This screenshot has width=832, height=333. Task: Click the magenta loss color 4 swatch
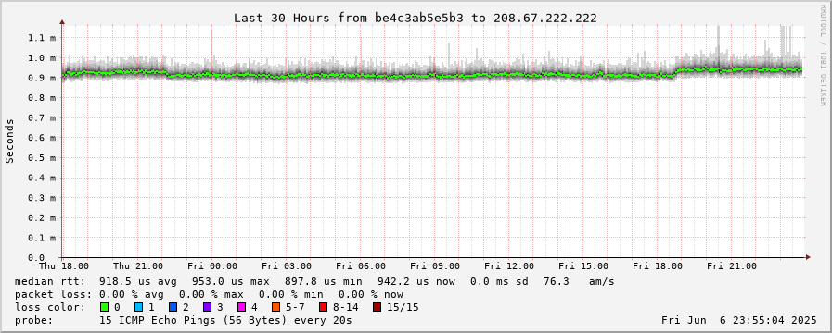[241, 307]
